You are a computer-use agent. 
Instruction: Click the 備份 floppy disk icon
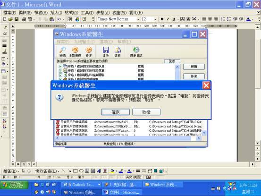coord(106,52)
